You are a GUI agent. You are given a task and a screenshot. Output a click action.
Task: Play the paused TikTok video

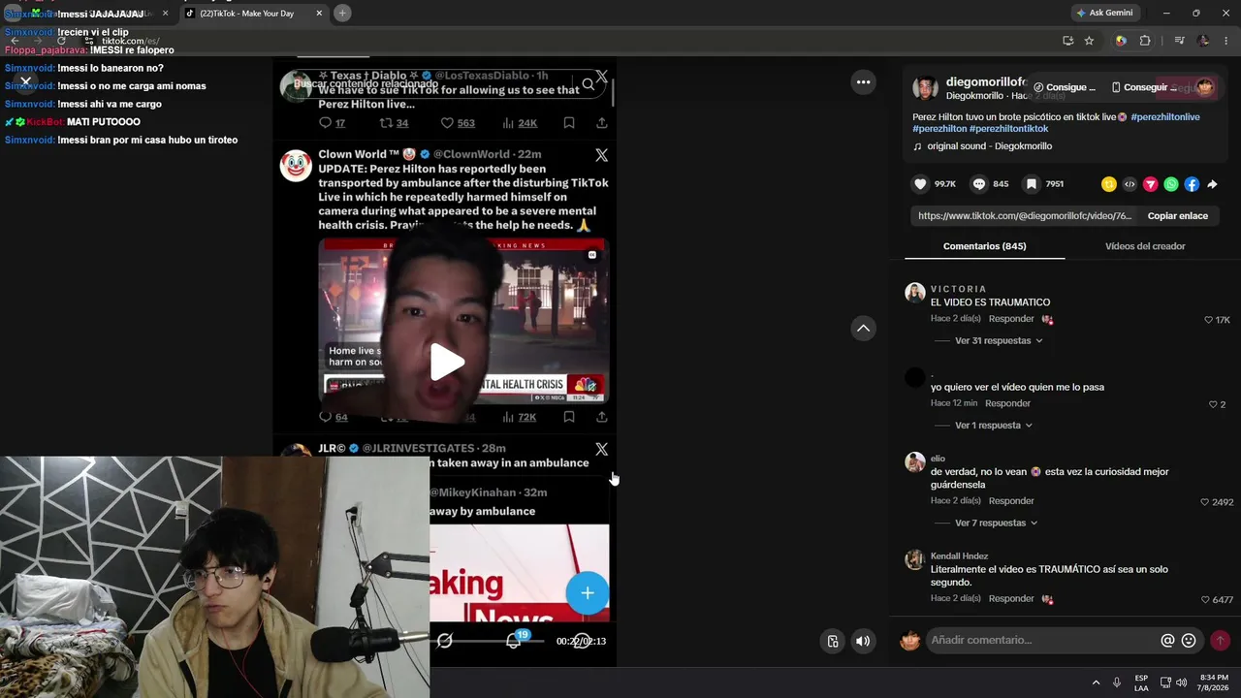(447, 363)
